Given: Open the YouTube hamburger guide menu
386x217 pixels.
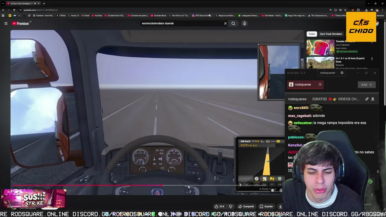Looking at the screenshot, I should pyautogui.click(x=6, y=23).
